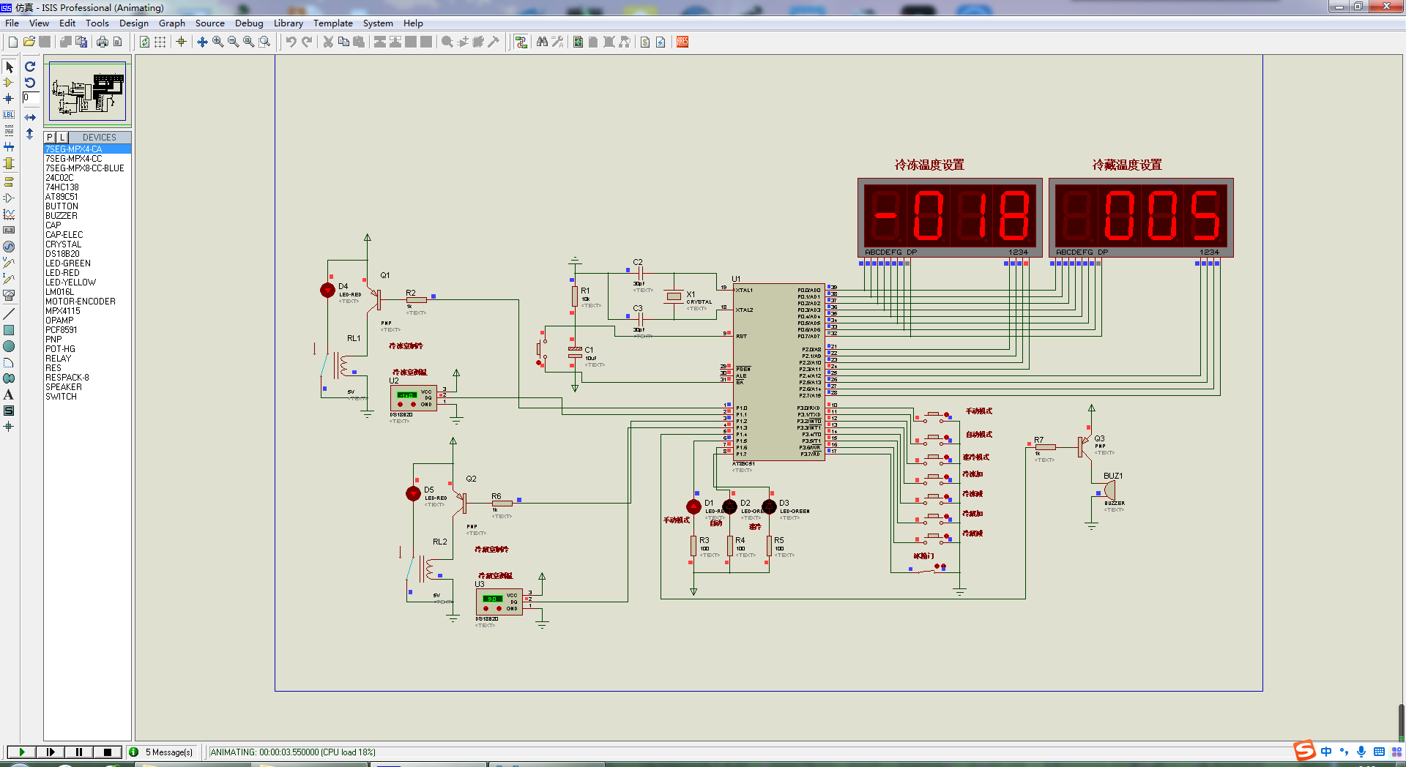Open search and tag binoculars tool
Screen dimensions: 1406x767
tap(542, 42)
